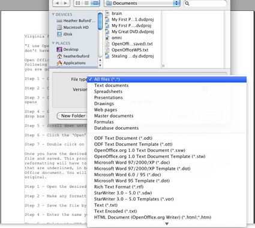Collapse the PLACES section
Screen dimensions: 255x228
[x=53, y=43]
